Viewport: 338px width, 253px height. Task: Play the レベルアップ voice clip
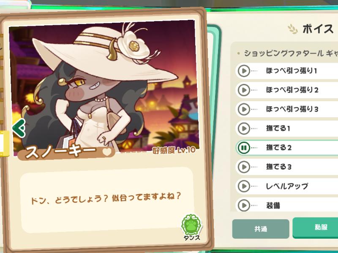click(244, 186)
